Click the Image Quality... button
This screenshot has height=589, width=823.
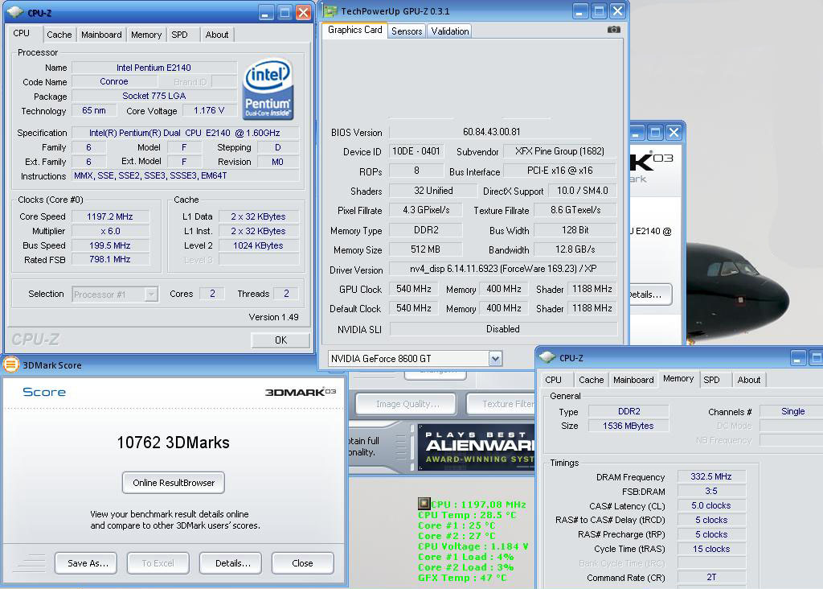pos(407,403)
